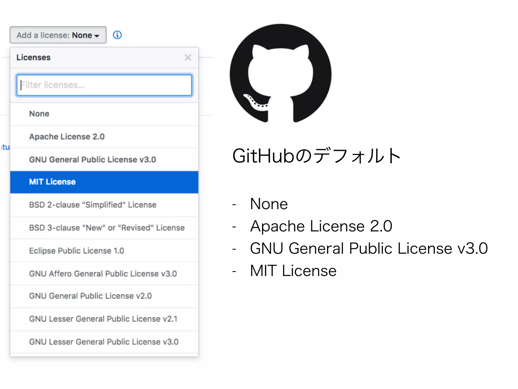Click the Licenses popup title

(x=33, y=57)
